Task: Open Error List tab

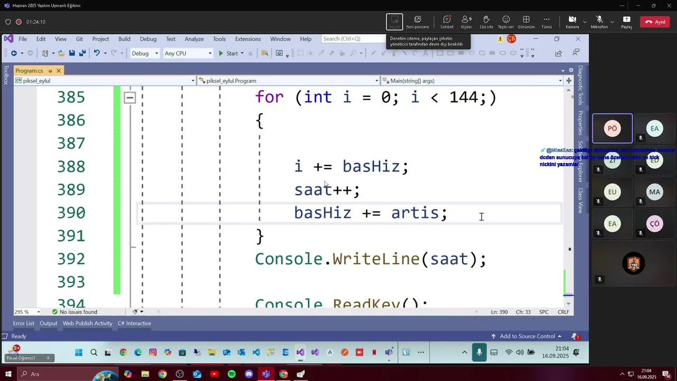Action: (23, 323)
